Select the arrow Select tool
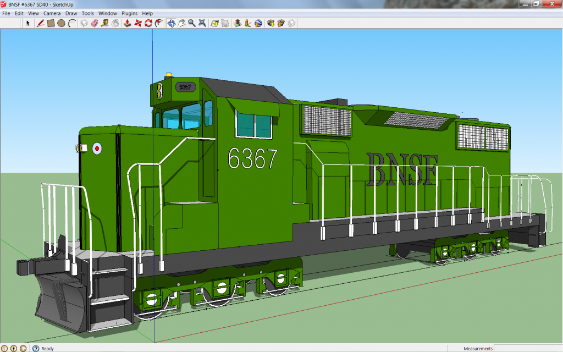Viewport: 563px width, 352px height. click(x=27, y=23)
